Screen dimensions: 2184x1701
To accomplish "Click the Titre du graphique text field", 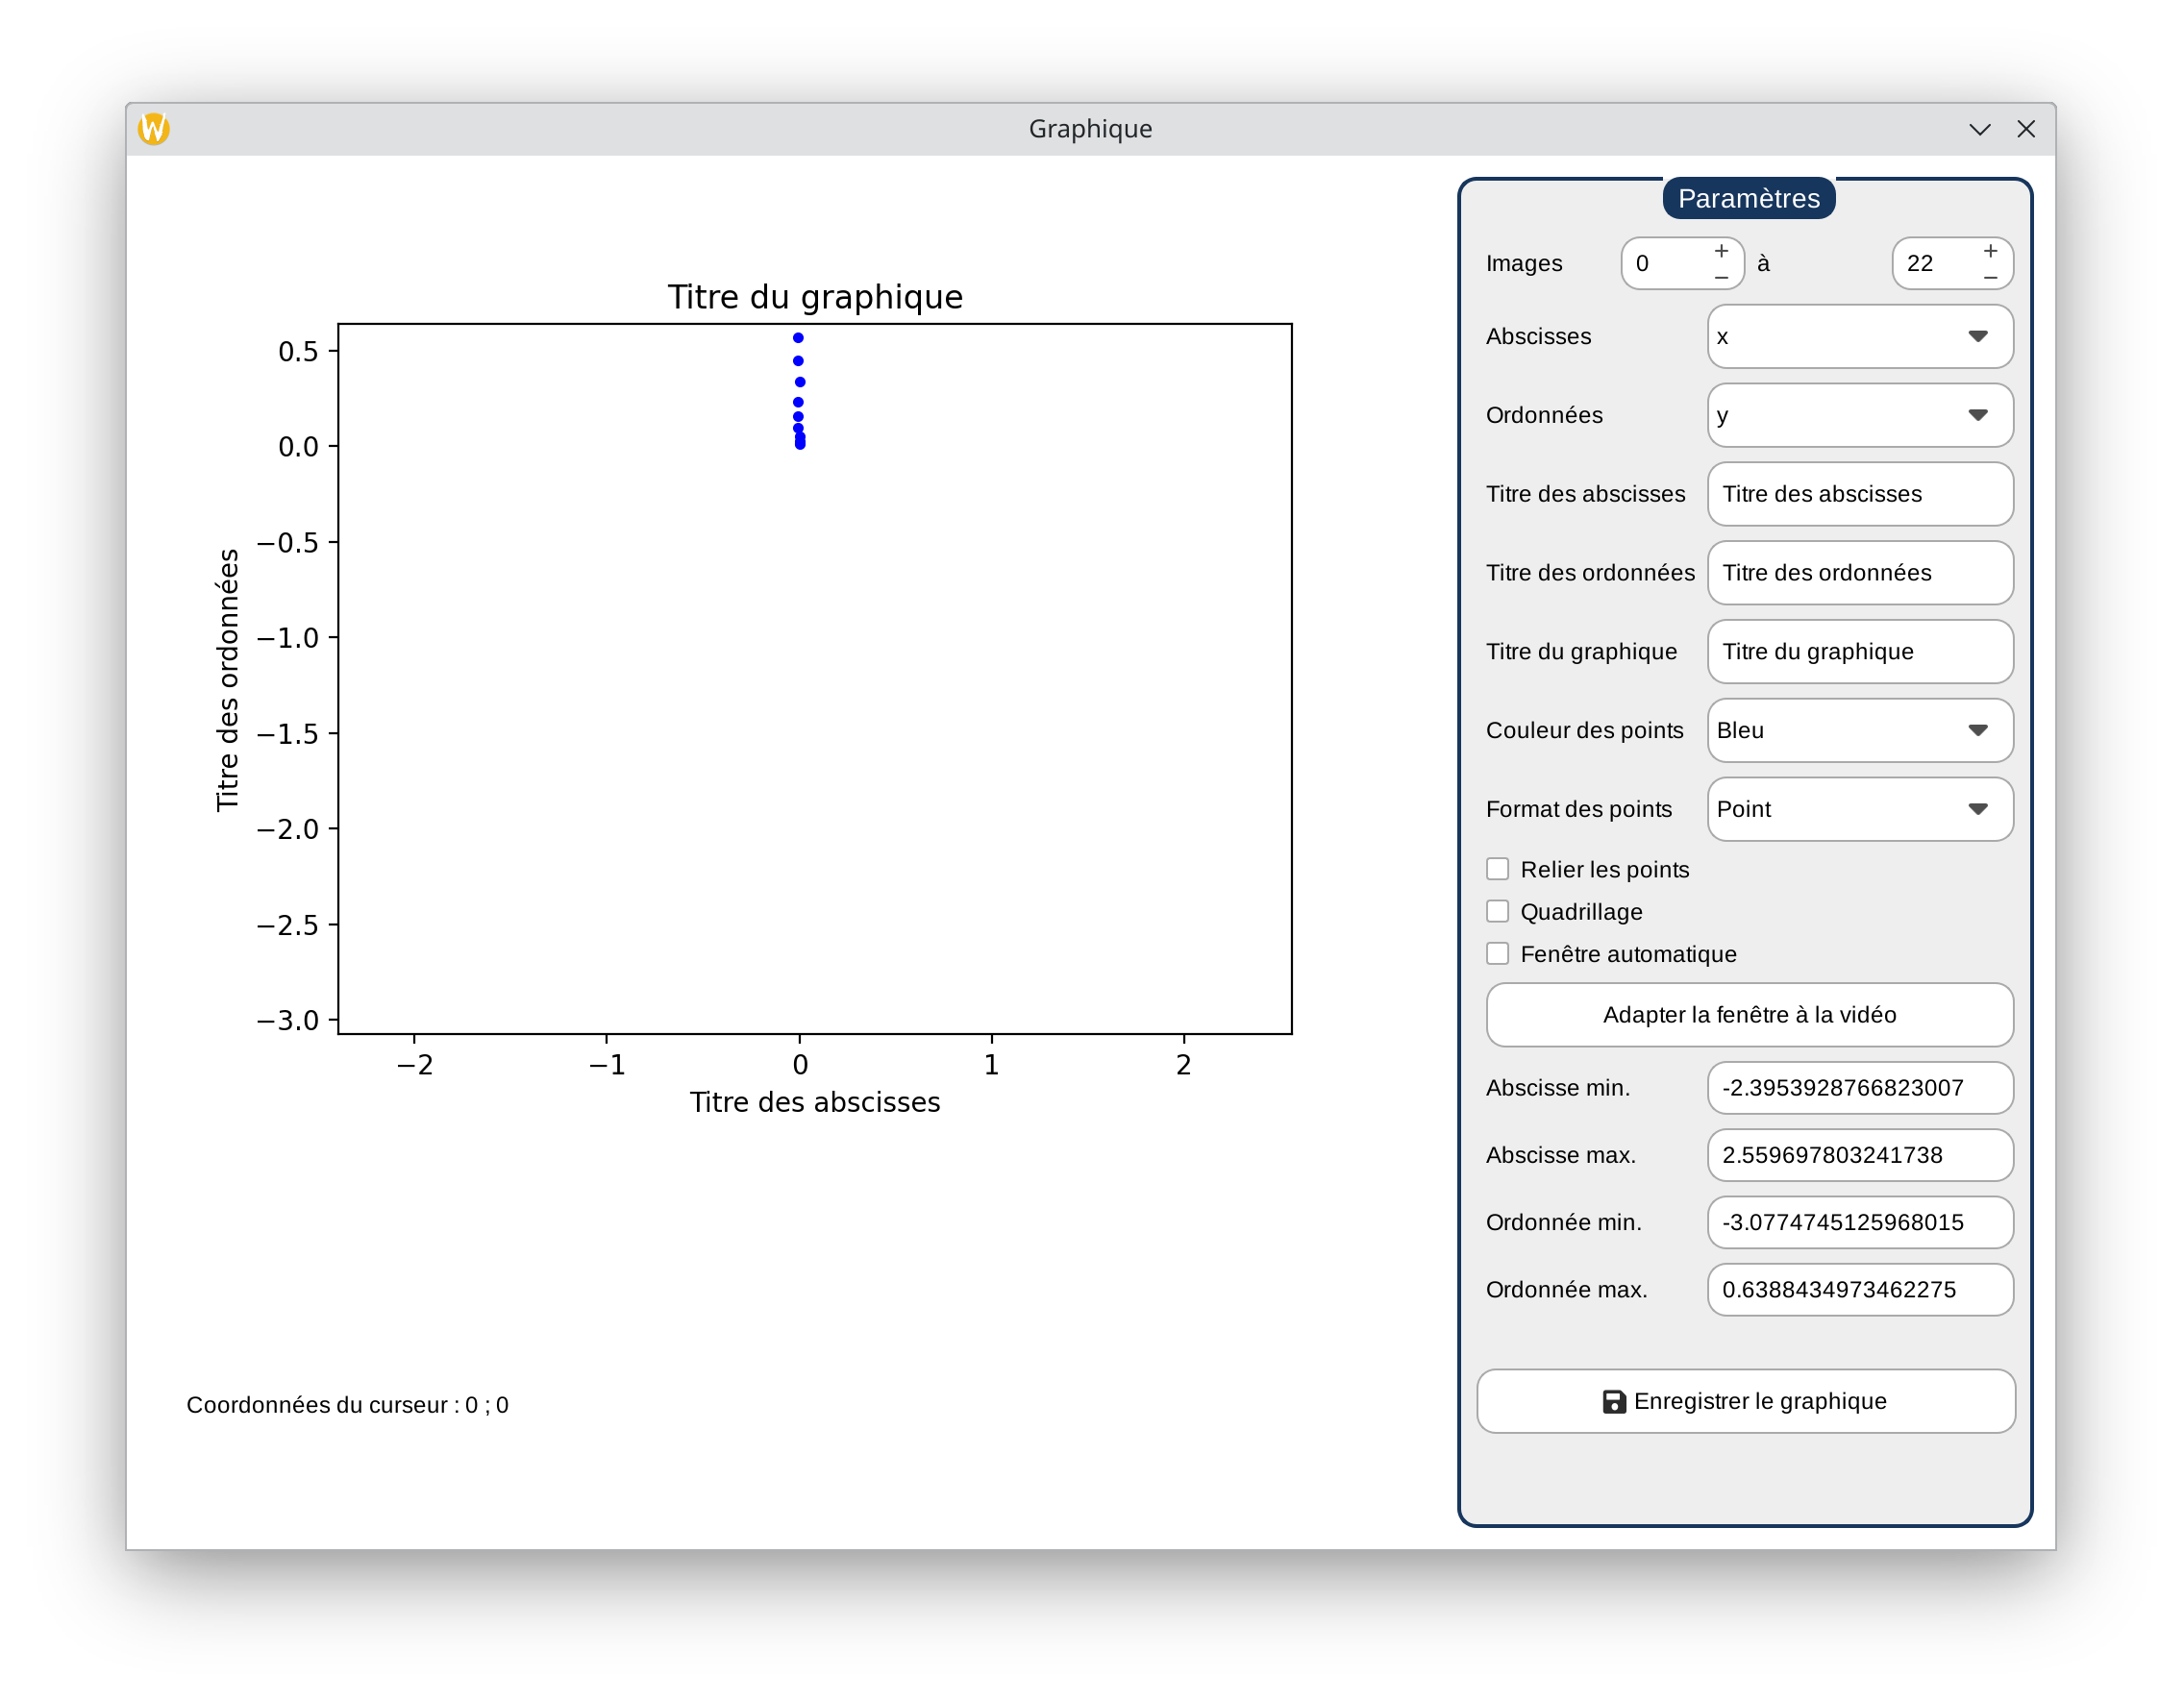I will point(1859,652).
